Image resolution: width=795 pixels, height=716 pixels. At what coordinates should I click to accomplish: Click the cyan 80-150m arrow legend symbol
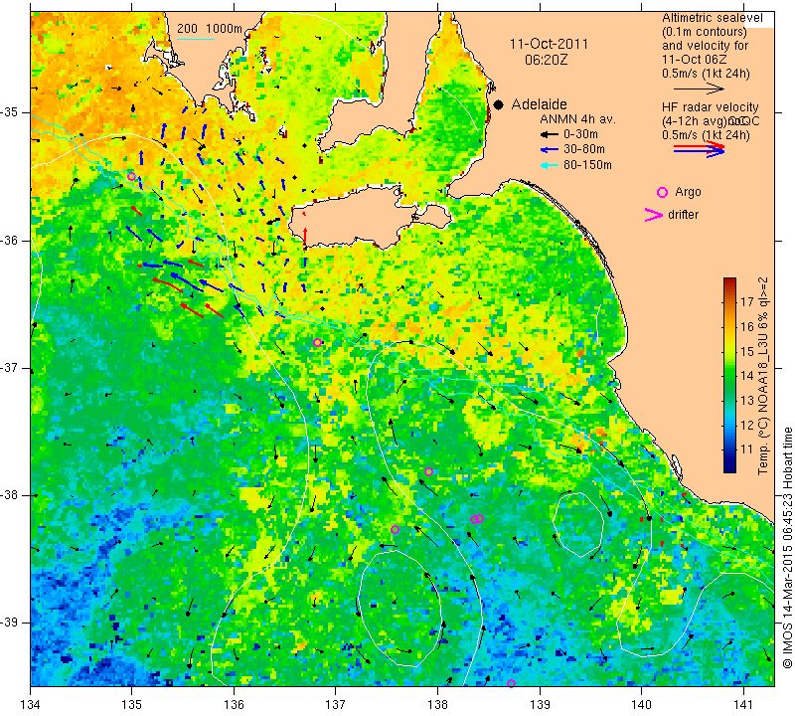(x=549, y=165)
